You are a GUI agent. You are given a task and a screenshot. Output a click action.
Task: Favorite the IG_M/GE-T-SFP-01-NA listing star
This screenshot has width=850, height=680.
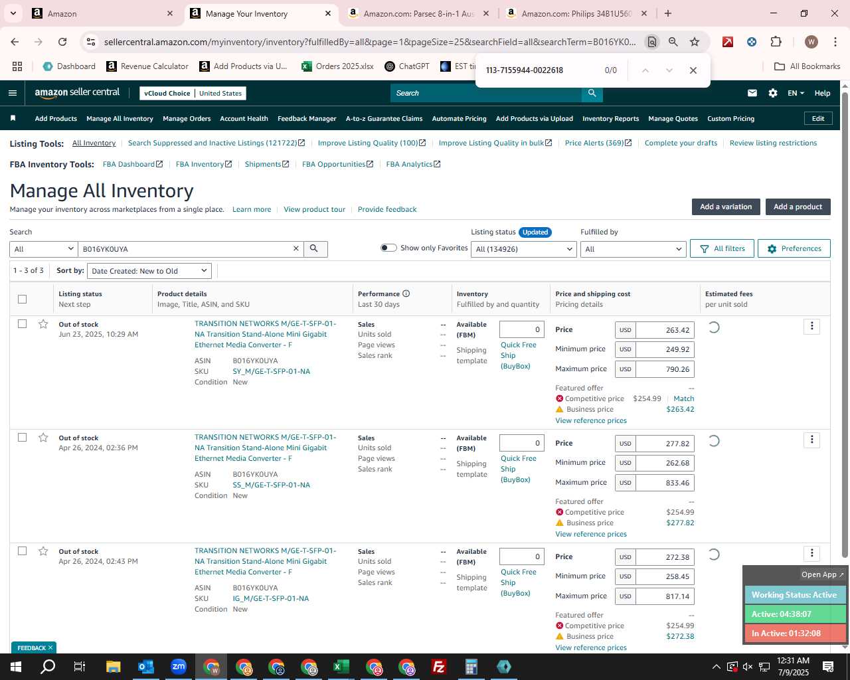[x=43, y=551]
